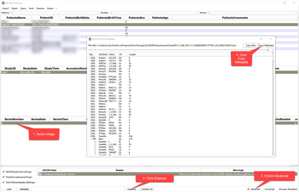Click the Uncheck All button
This screenshot has width=299, height=192.
147,189
